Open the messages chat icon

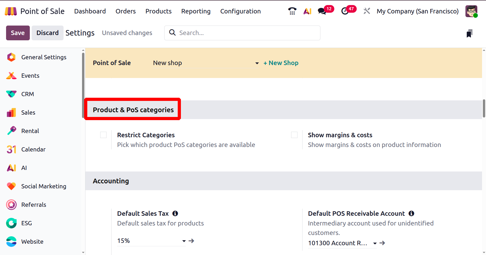pyautogui.click(x=322, y=11)
